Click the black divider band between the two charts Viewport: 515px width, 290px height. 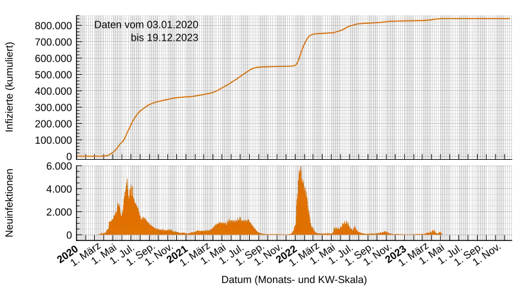coord(296,162)
